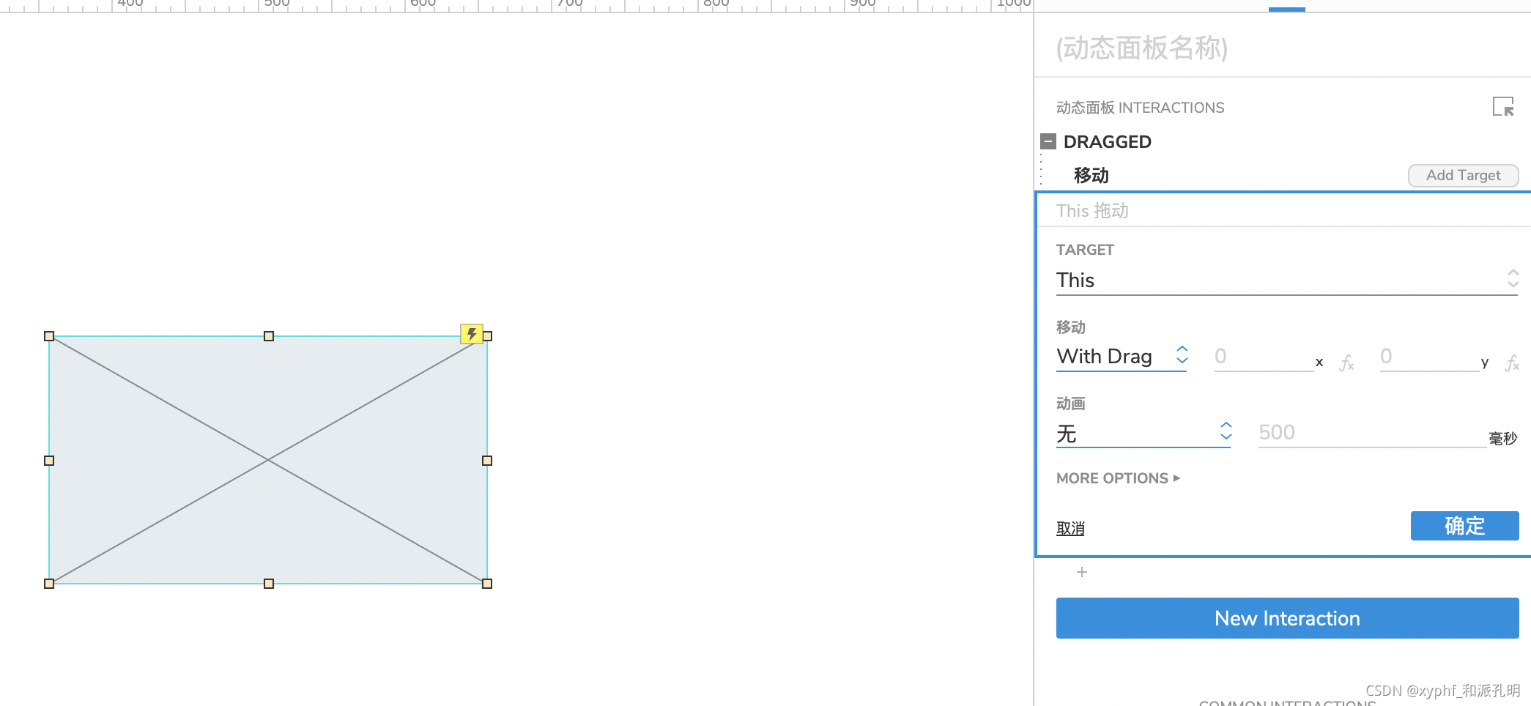1531x706 pixels.
Task: Click the 确定 confirm button
Action: (x=1464, y=526)
